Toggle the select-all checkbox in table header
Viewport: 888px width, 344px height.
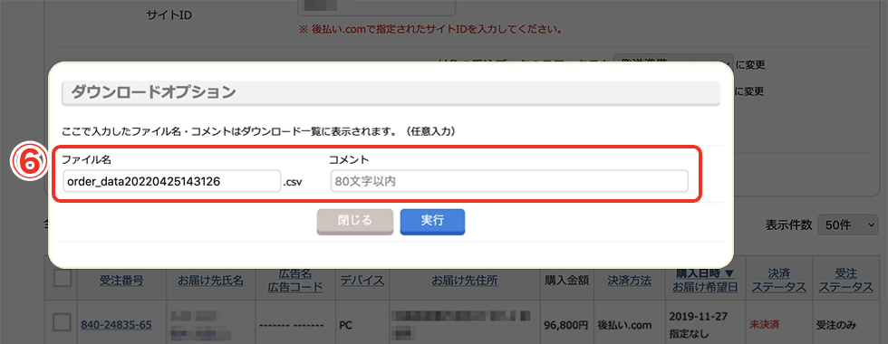click(62, 278)
